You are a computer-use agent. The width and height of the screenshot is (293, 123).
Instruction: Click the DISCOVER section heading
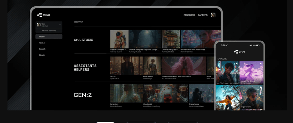(78, 22)
